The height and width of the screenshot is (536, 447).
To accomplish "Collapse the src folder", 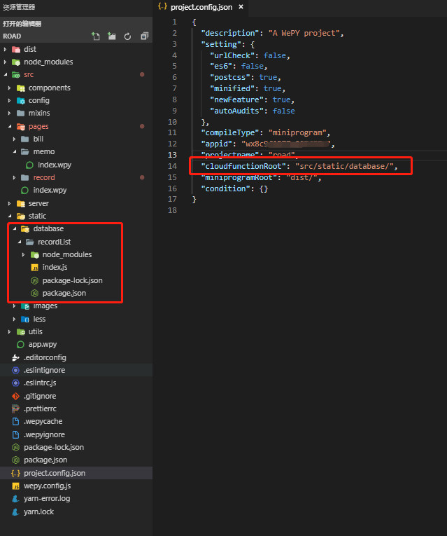I will tap(28, 74).
